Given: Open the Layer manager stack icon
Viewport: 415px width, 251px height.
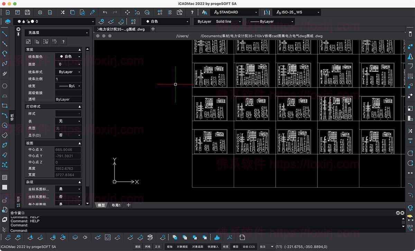Looking at the screenshot, I should 8,21.
